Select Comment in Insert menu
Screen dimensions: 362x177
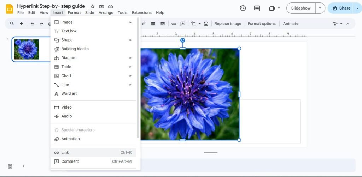93,161
